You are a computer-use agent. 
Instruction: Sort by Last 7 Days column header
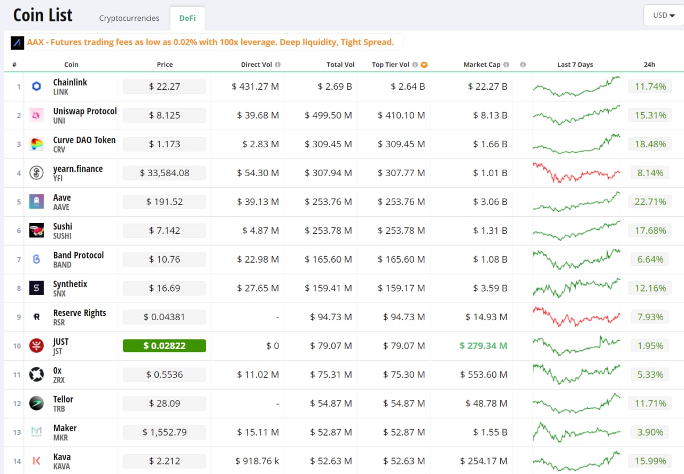(x=575, y=65)
